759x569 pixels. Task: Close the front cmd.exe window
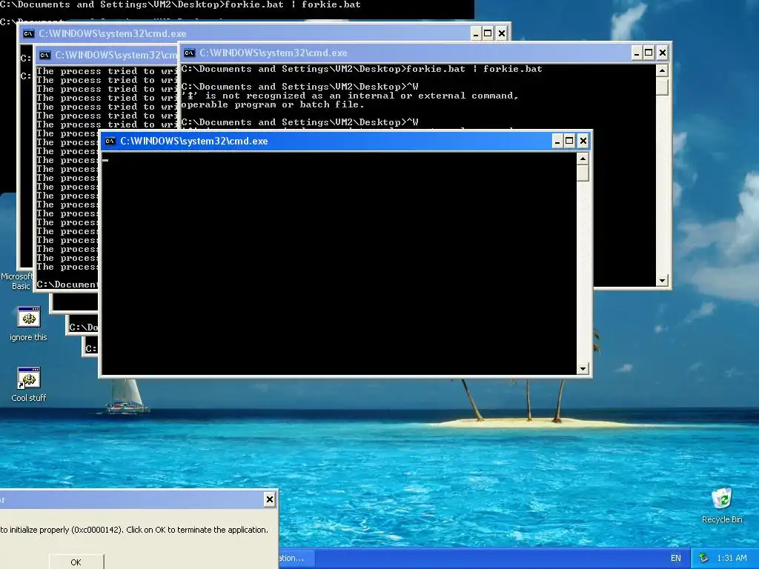(583, 142)
